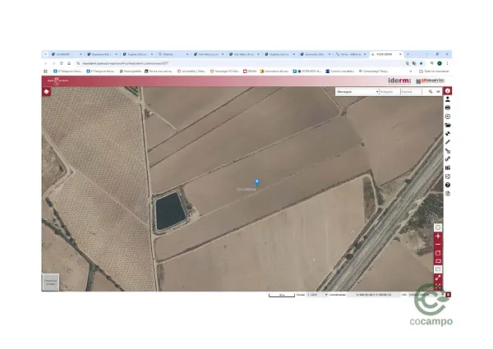Open the coordinate system dropdown in the status bar
Image resolution: width=493 pixels, height=349 pixels.
click(426, 295)
